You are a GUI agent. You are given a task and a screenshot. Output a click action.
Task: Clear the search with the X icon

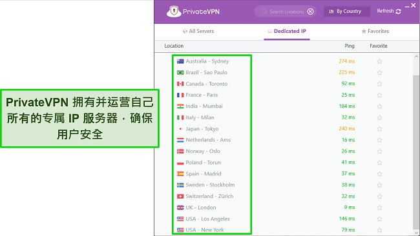310,12
